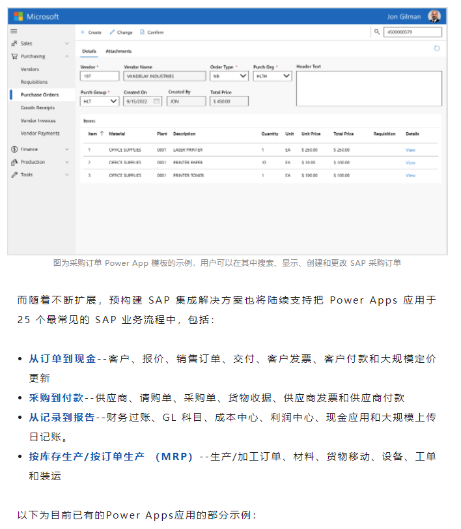Click the LASER PRINTER description cell
Image resolution: width=461 pixels, height=529 pixels.
(188, 150)
